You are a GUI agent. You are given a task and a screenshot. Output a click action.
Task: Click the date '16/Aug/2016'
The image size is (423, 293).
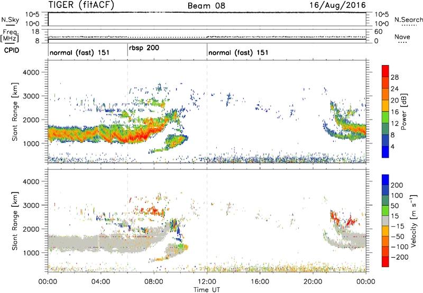[337, 5]
